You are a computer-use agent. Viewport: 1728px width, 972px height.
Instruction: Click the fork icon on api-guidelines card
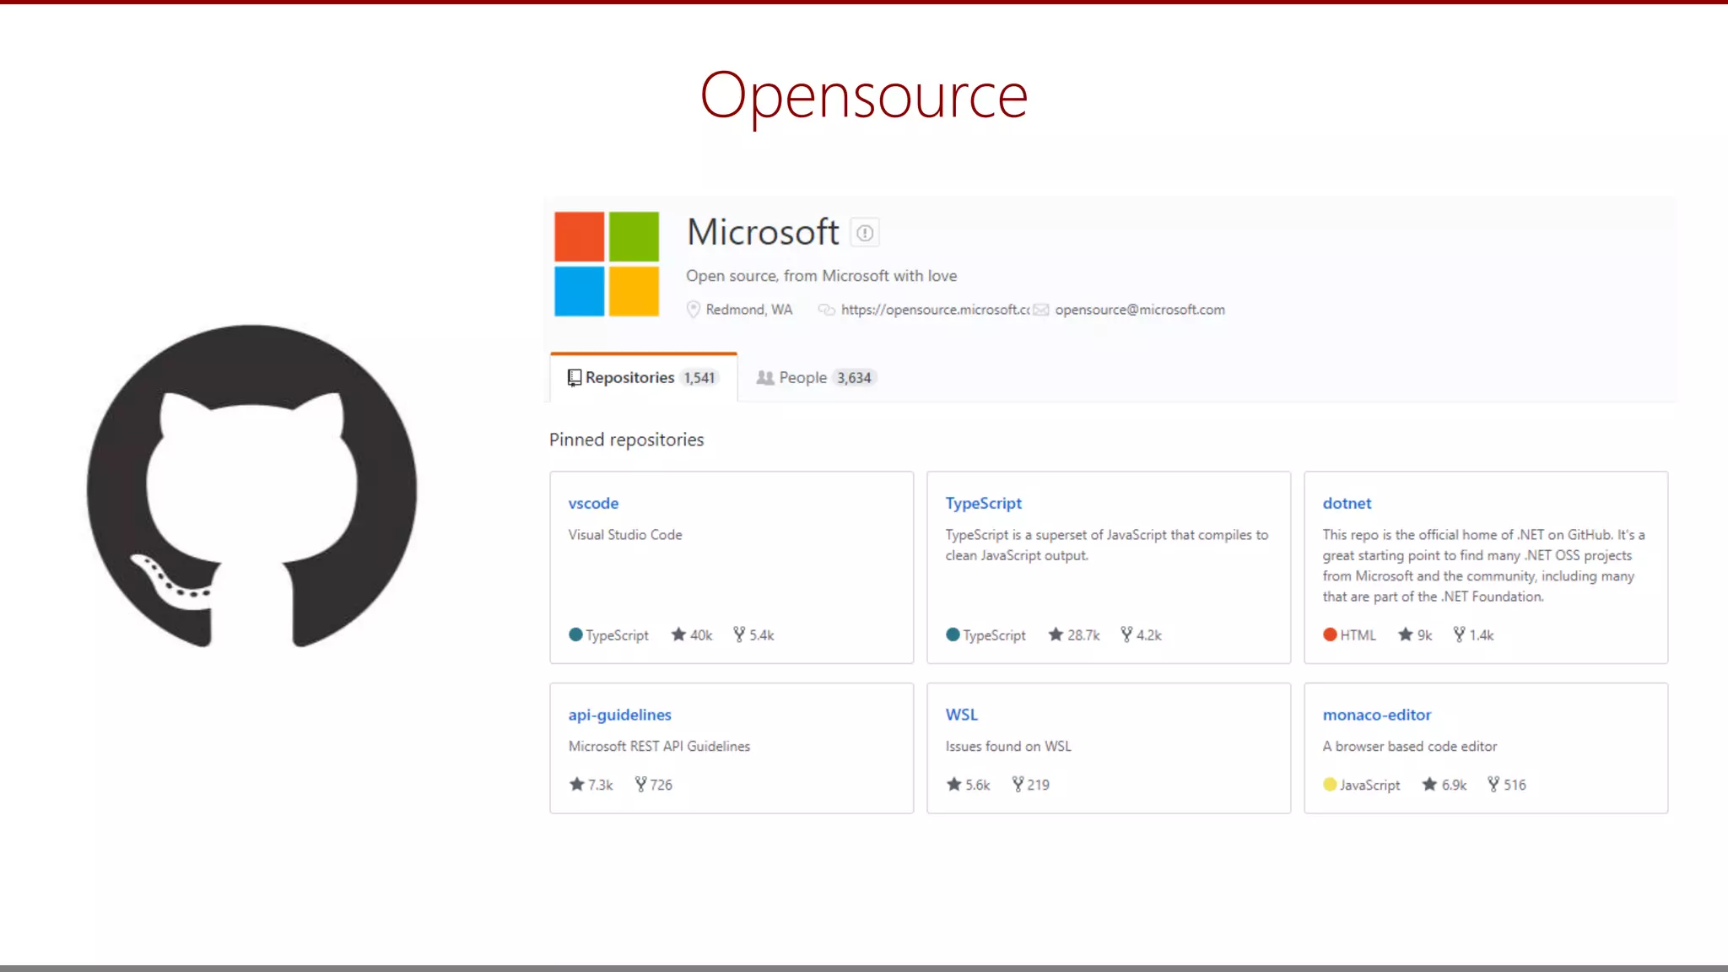point(640,784)
